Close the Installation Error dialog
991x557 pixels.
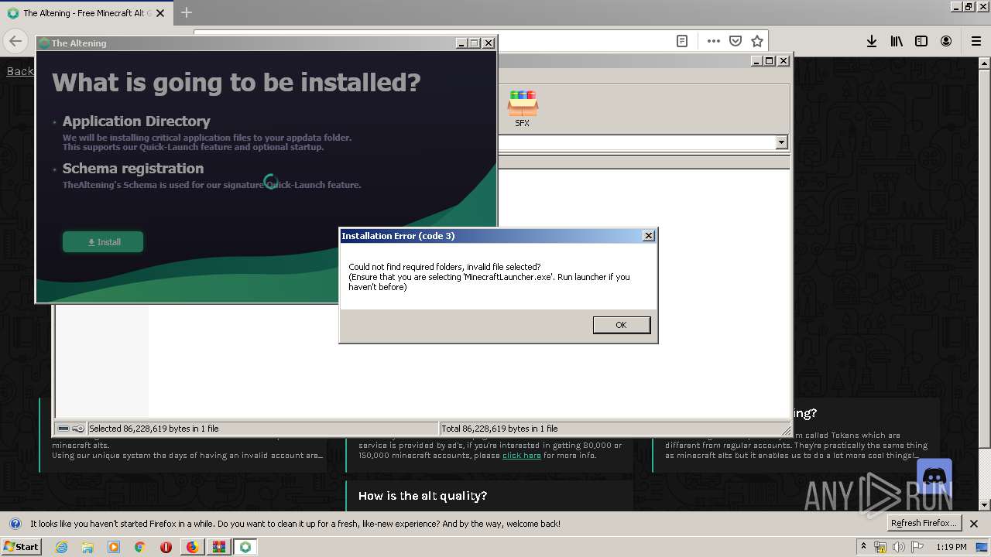[x=649, y=236]
